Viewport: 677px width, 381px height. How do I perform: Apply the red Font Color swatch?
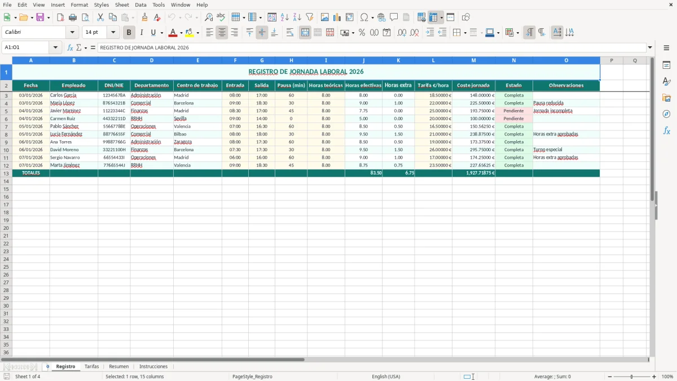(173, 33)
